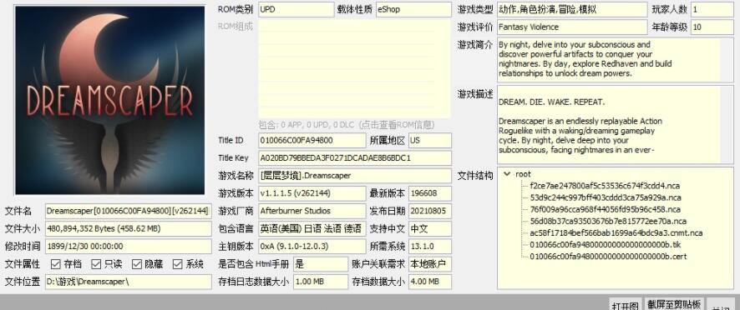Screen dimensions: 740x310
Task: Select the .cnmt.nca file in the tree
Action: pyautogui.click(x=616, y=232)
